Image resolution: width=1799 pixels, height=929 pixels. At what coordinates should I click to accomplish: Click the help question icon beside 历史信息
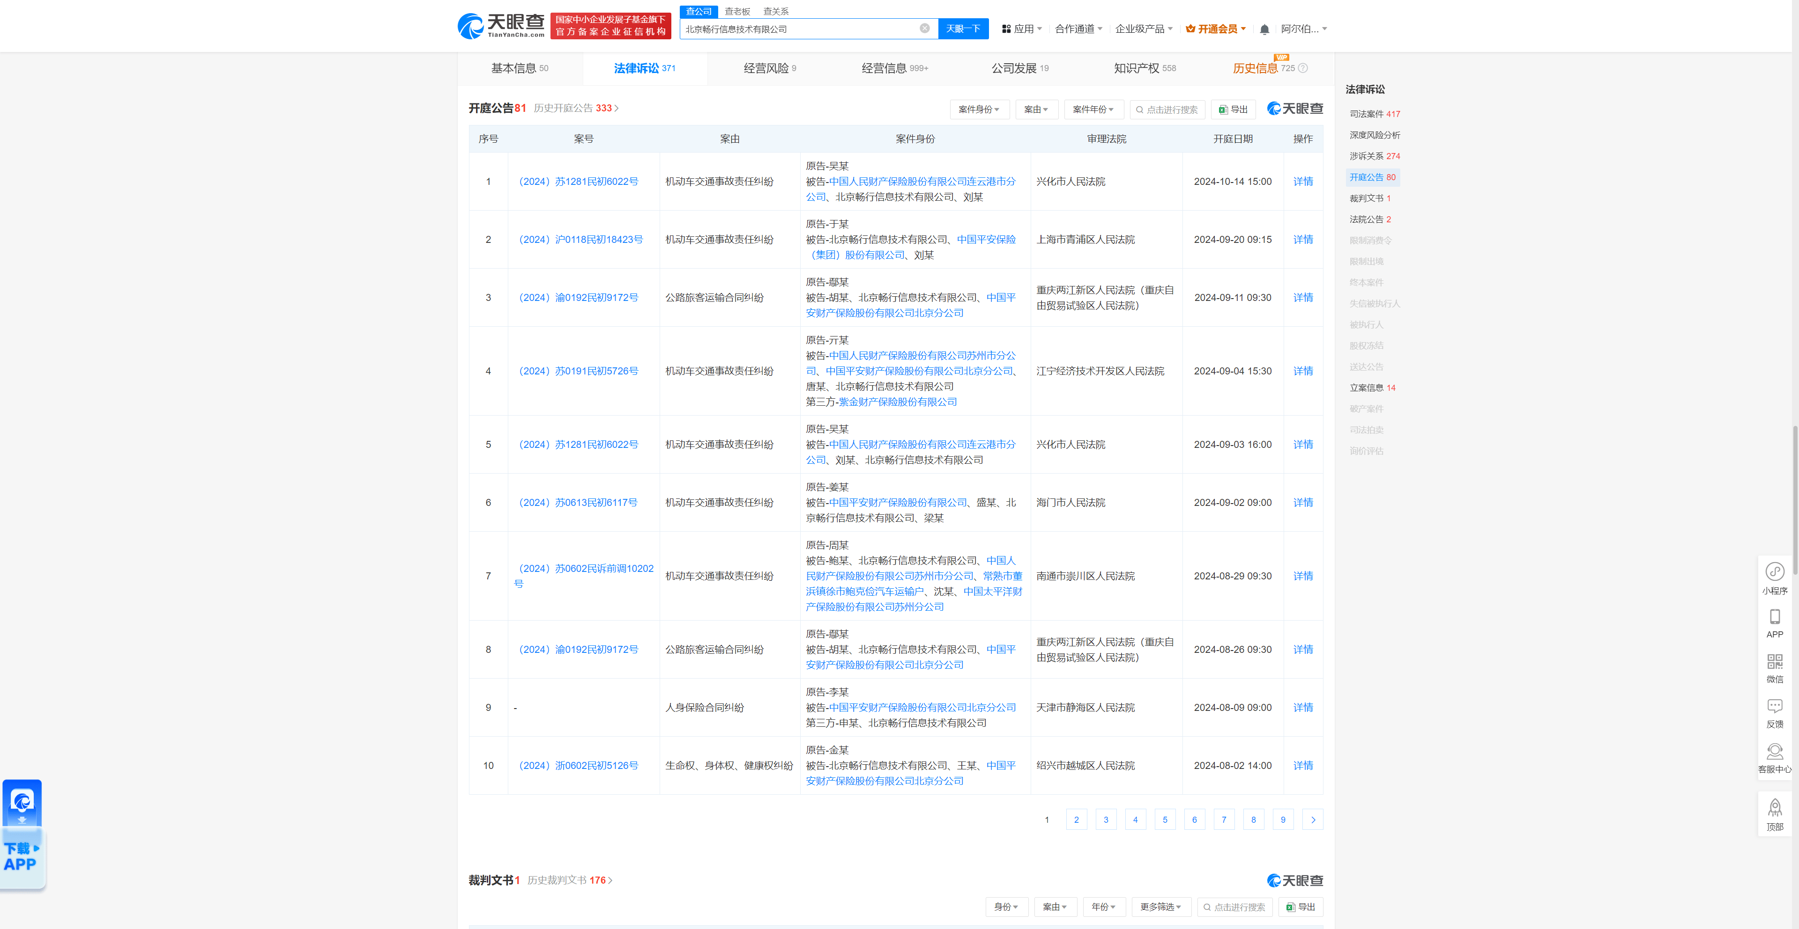pyautogui.click(x=1302, y=68)
